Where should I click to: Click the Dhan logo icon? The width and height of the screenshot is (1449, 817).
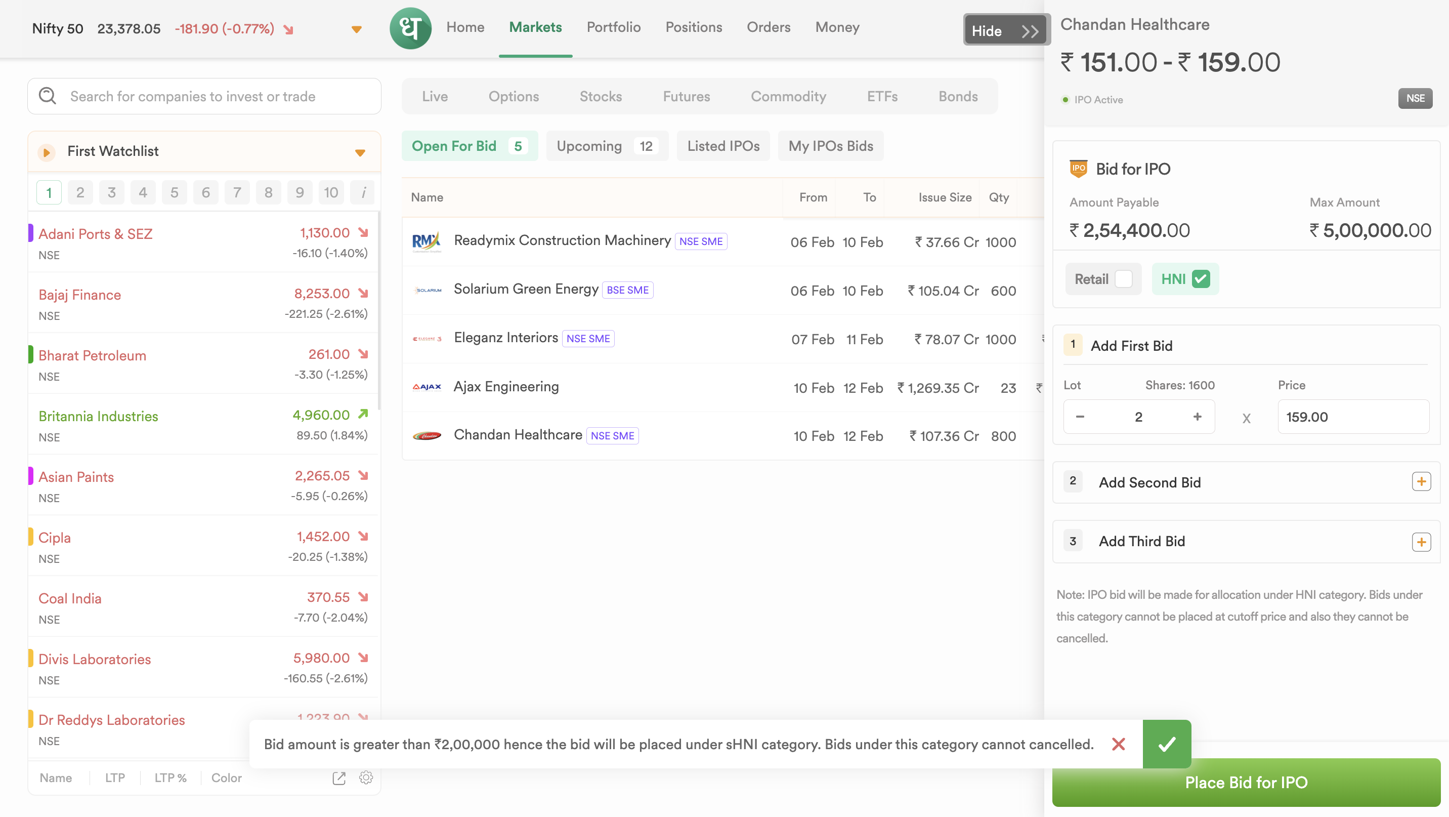410,28
